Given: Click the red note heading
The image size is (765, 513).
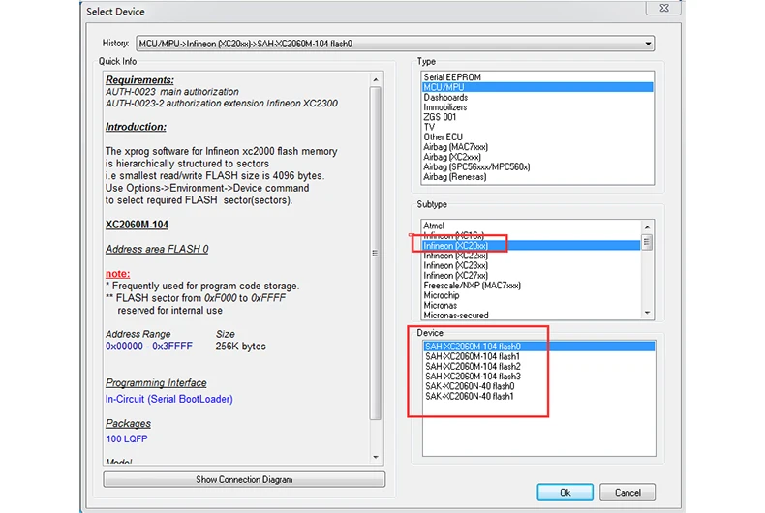Looking at the screenshot, I should tap(117, 274).
